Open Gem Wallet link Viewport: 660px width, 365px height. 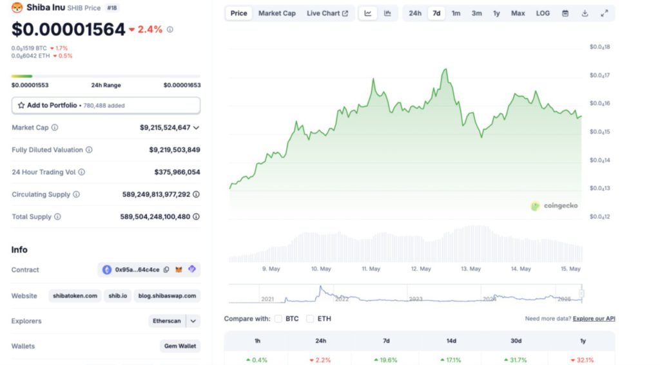[x=180, y=346]
